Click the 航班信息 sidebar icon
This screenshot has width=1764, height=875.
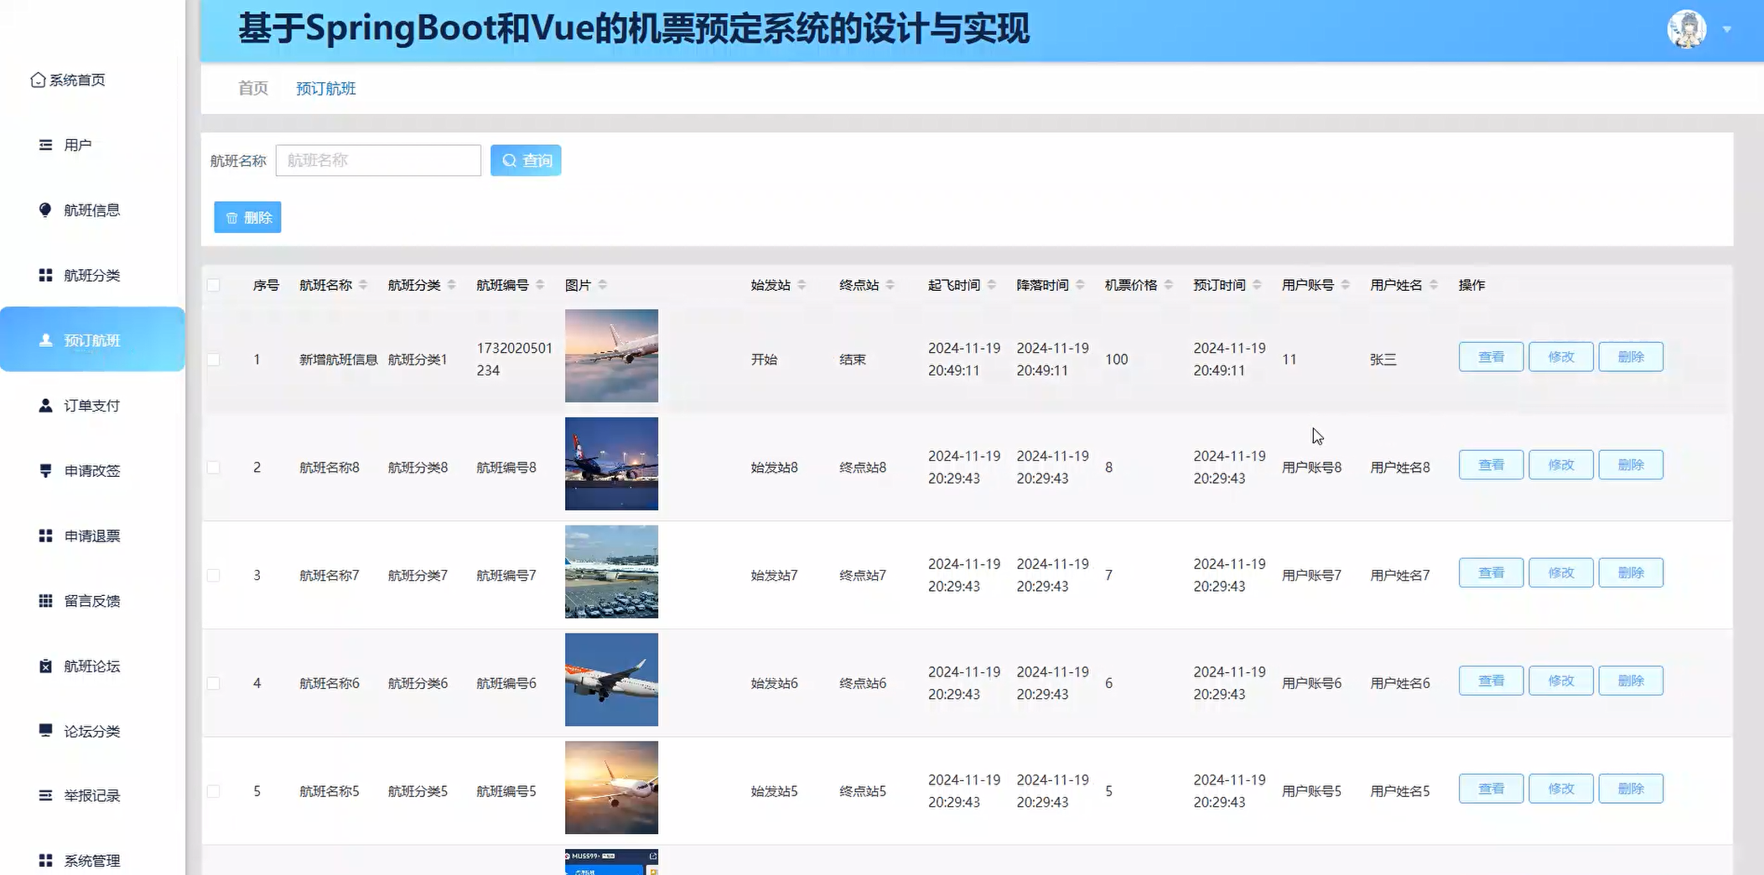click(44, 210)
